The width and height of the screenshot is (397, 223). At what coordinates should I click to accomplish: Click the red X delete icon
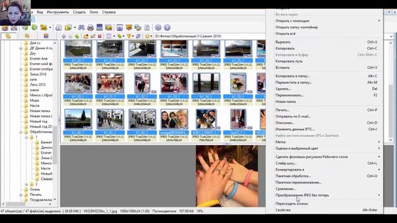click(x=100, y=36)
